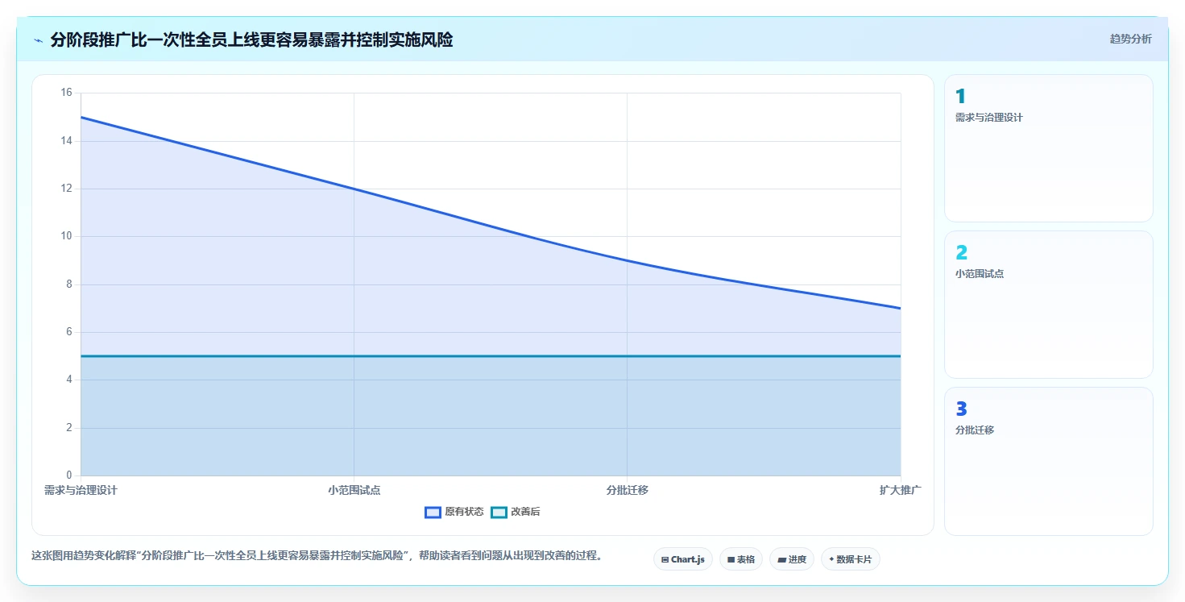The height and width of the screenshot is (602, 1185).
Task: Toggle the 改善后 legend item
Action: [516, 513]
